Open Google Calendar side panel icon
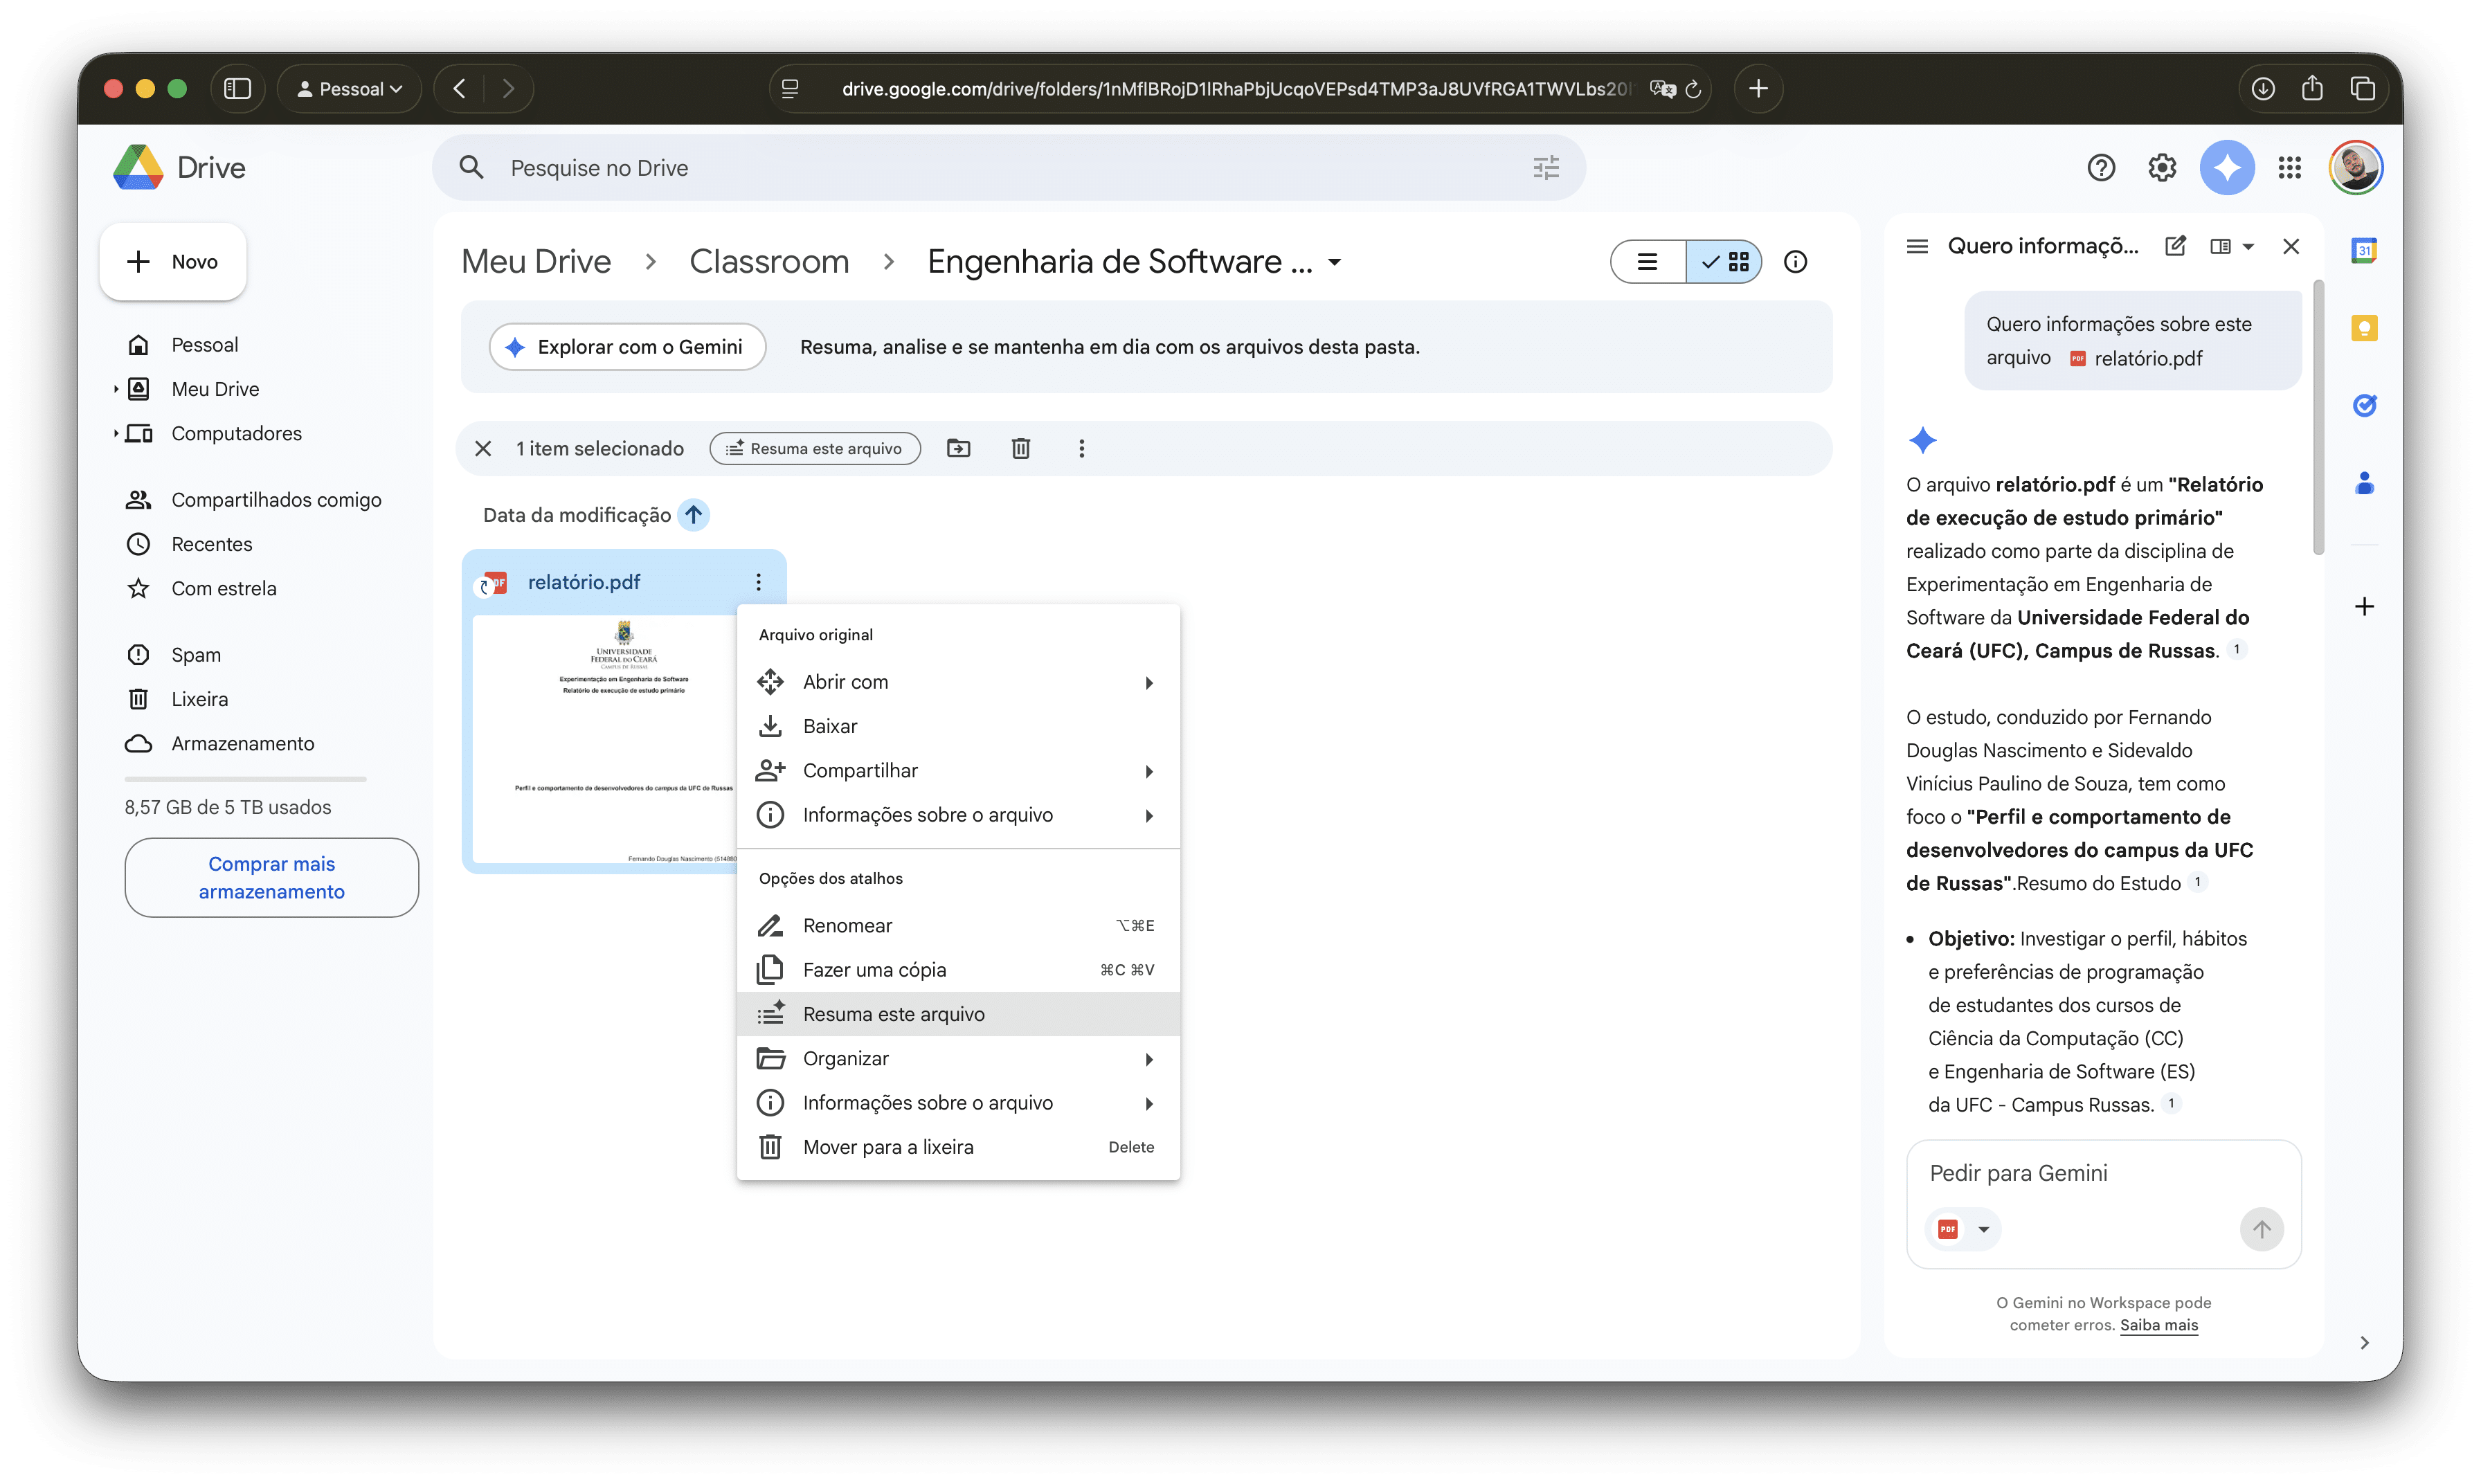Image resolution: width=2481 pixels, height=1484 pixels. click(x=2364, y=250)
